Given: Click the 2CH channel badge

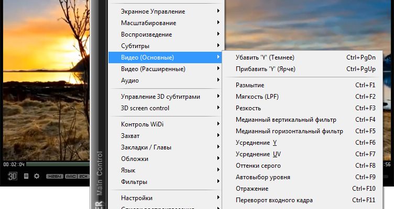Looking at the screenshot, I should [83, 176].
